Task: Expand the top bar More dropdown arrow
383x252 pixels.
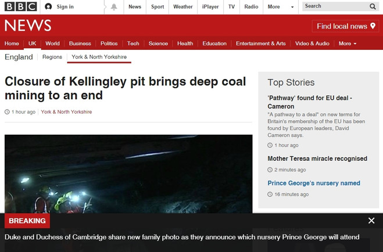Action: (292, 7)
